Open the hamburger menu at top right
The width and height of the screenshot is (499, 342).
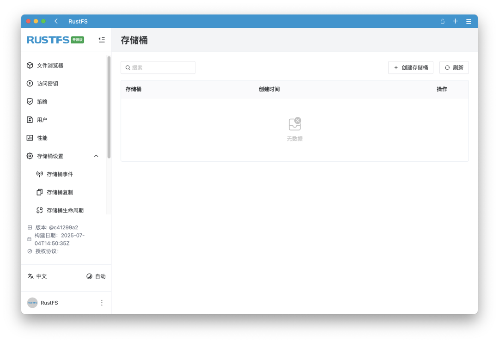[468, 21]
